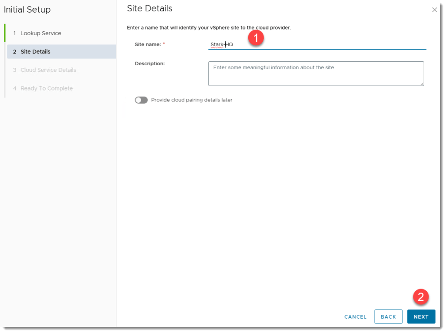446x333 pixels.
Task: Select the Site Details step in sidebar
Action: pos(35,51)
